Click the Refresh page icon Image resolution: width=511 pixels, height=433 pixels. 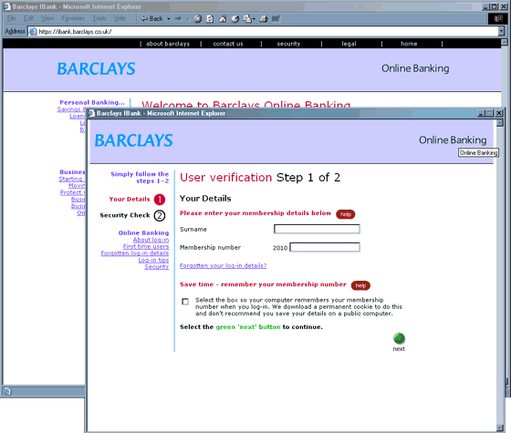coord(210,19)
